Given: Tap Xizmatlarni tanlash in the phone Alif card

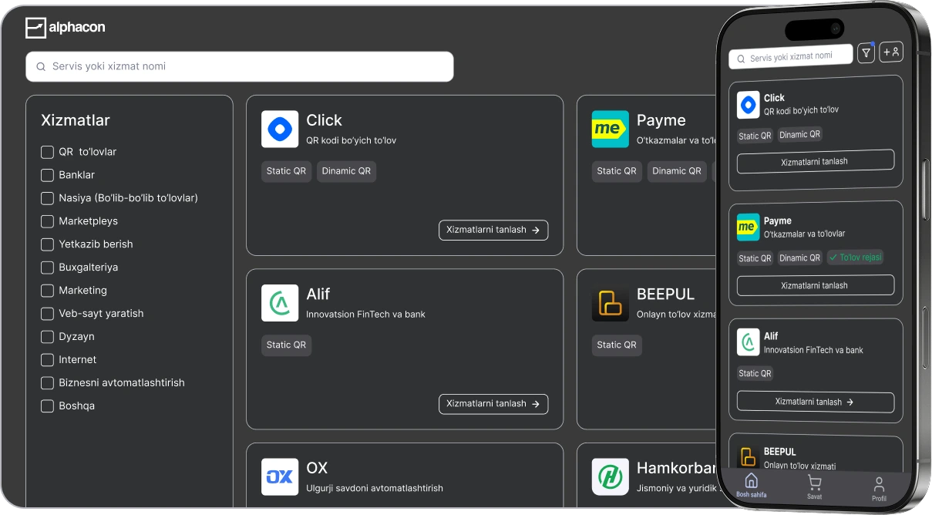Looking at the screenshot, I should pos(816,402).
